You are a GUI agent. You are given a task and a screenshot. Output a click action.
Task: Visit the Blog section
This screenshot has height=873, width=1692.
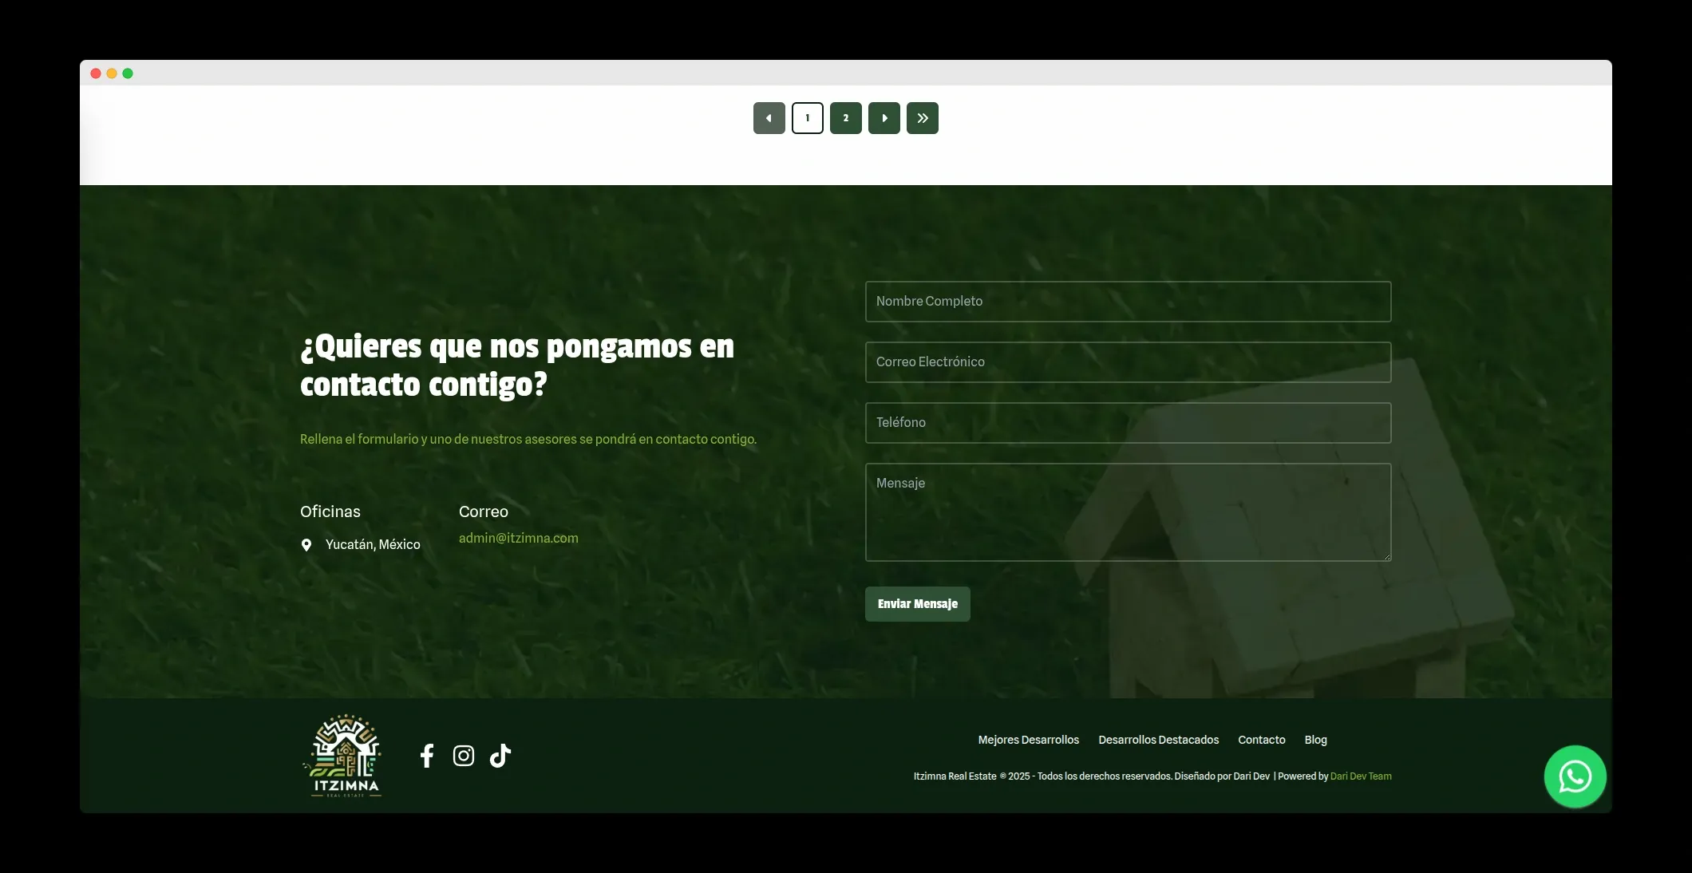click(x=1315, y=740)
